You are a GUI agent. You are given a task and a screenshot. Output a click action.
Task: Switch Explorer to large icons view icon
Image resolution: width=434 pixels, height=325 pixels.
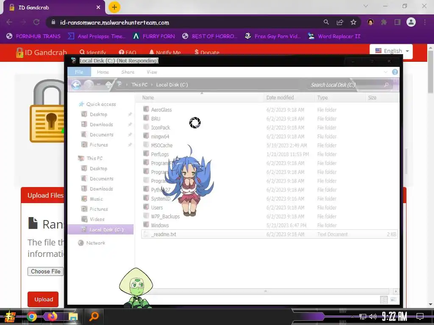393,300
